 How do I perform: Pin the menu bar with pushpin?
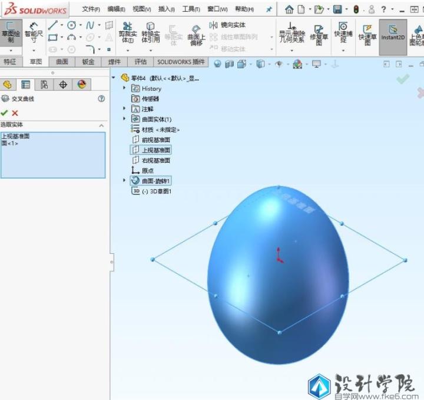[269, 9]
